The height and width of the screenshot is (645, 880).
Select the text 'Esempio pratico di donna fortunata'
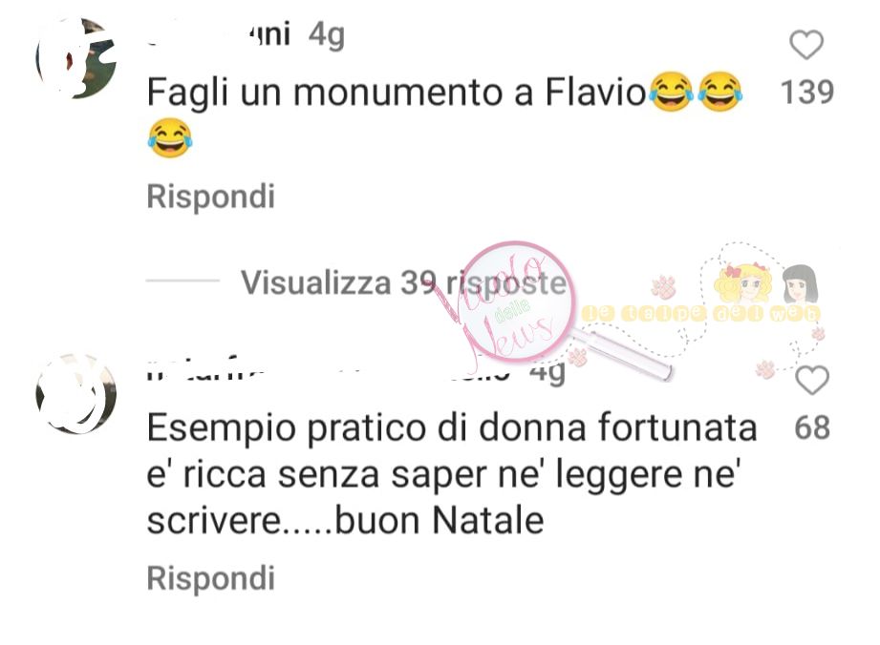click(x=452, y=428)
